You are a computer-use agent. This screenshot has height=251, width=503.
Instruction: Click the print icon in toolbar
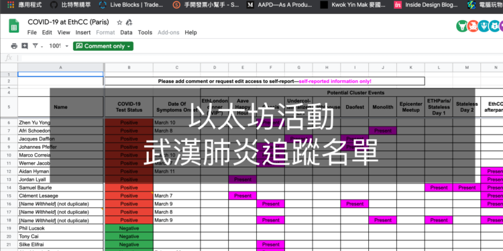14,46
